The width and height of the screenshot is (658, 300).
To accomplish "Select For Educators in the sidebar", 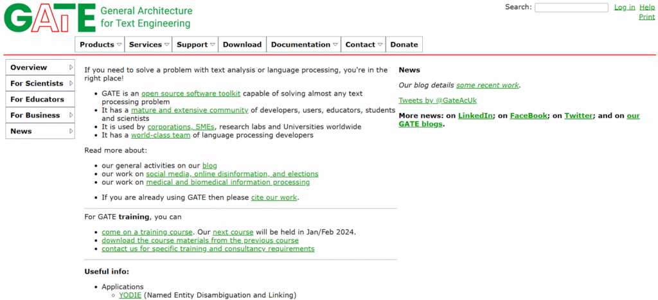I will click(40, 100).
